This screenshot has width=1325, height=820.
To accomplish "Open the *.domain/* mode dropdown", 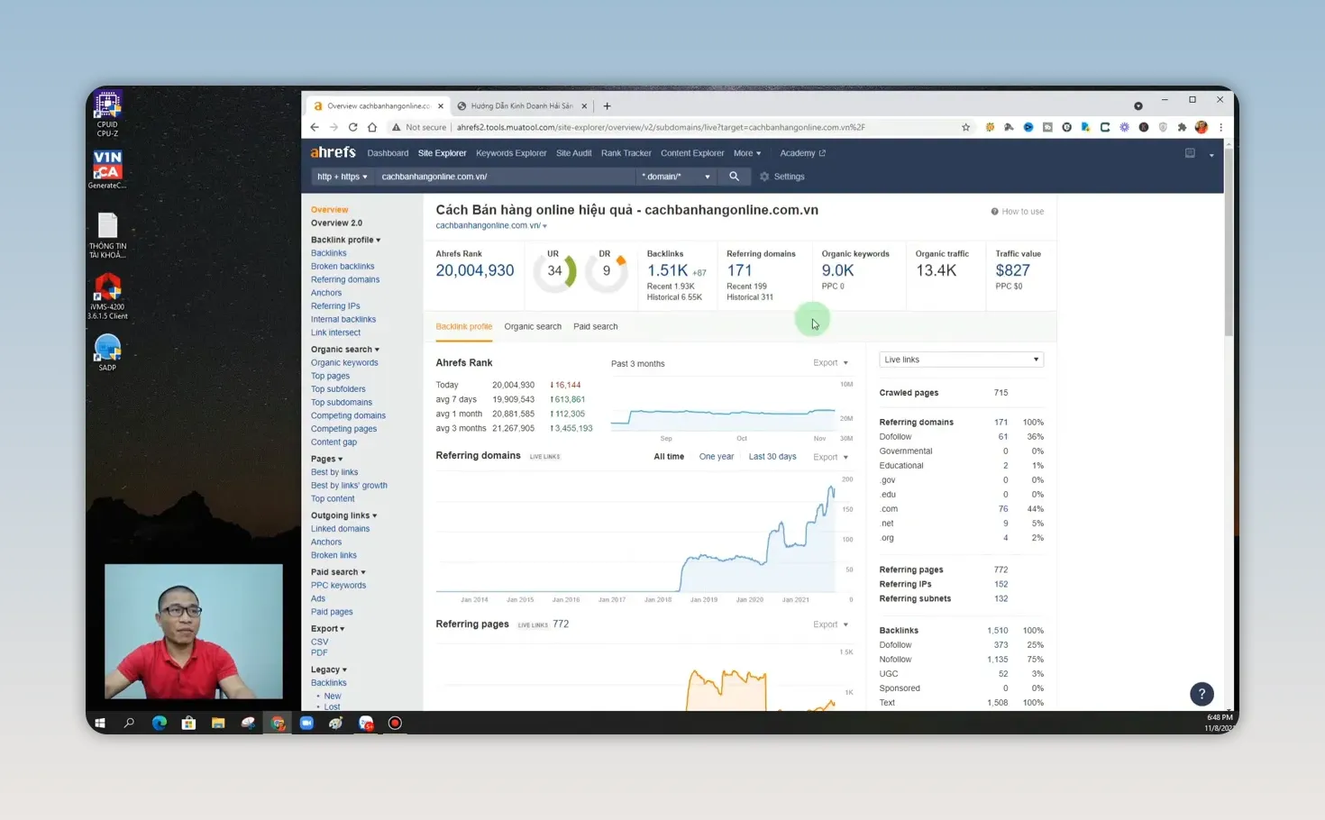I will 676,177.
